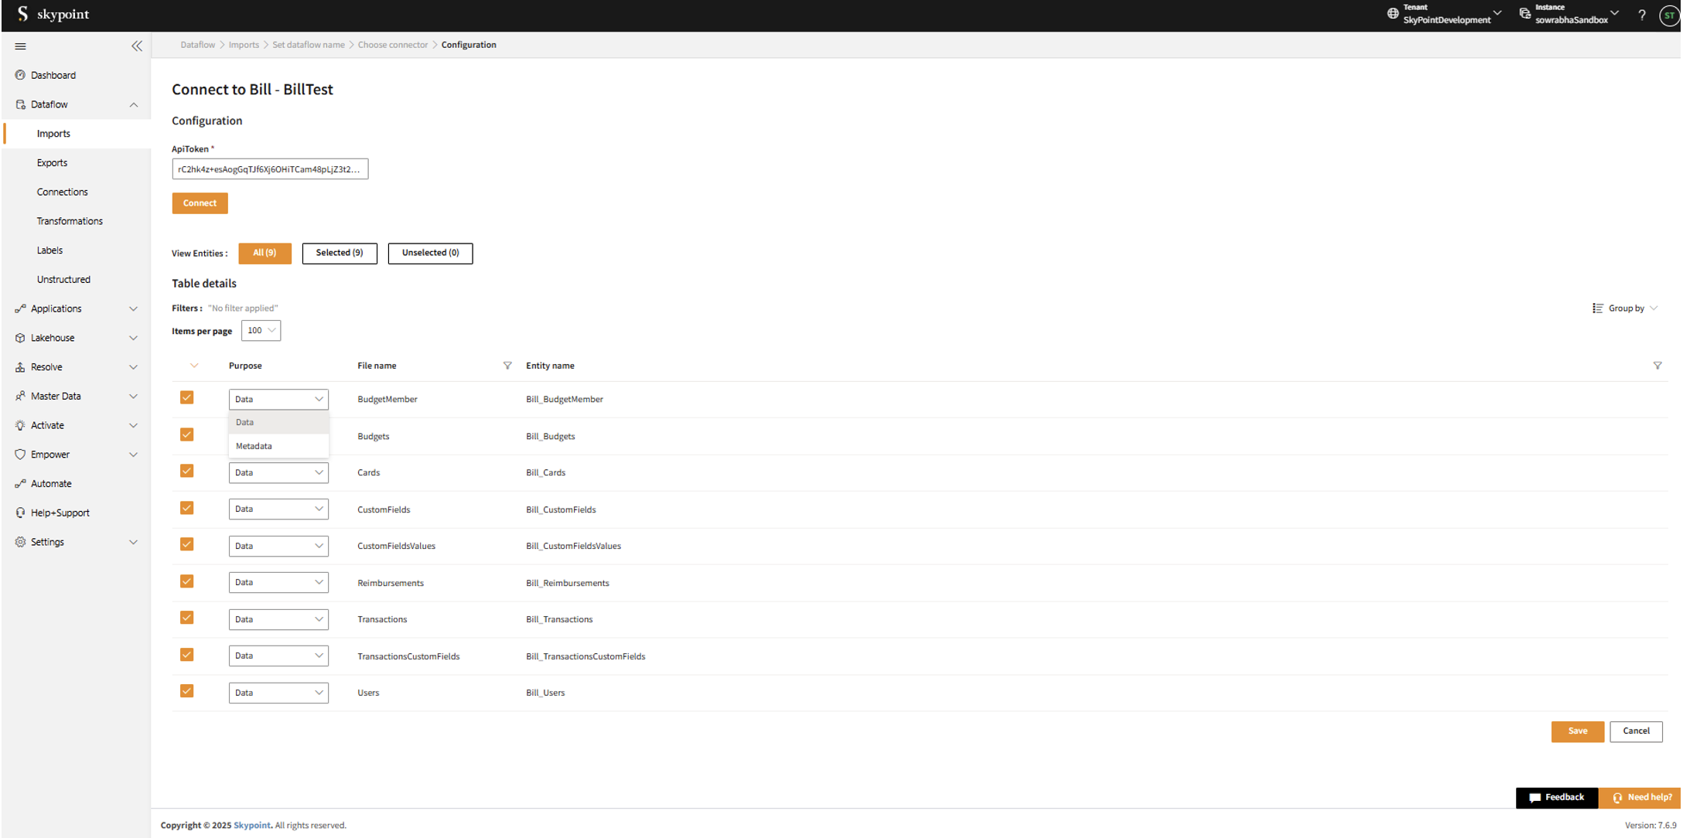Image resolution: width=1683 pixels, height=838 pixels.
Task: Uncheck the Cards row checkbox
Action: point(186,472)
